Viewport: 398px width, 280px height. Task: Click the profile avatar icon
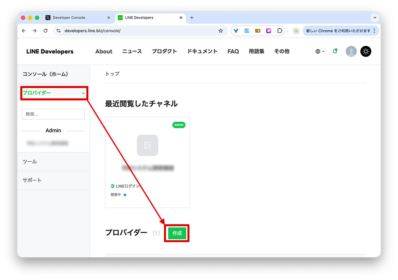[351, 51]
